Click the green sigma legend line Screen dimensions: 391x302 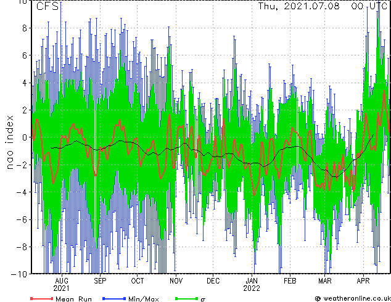(186, 298)
